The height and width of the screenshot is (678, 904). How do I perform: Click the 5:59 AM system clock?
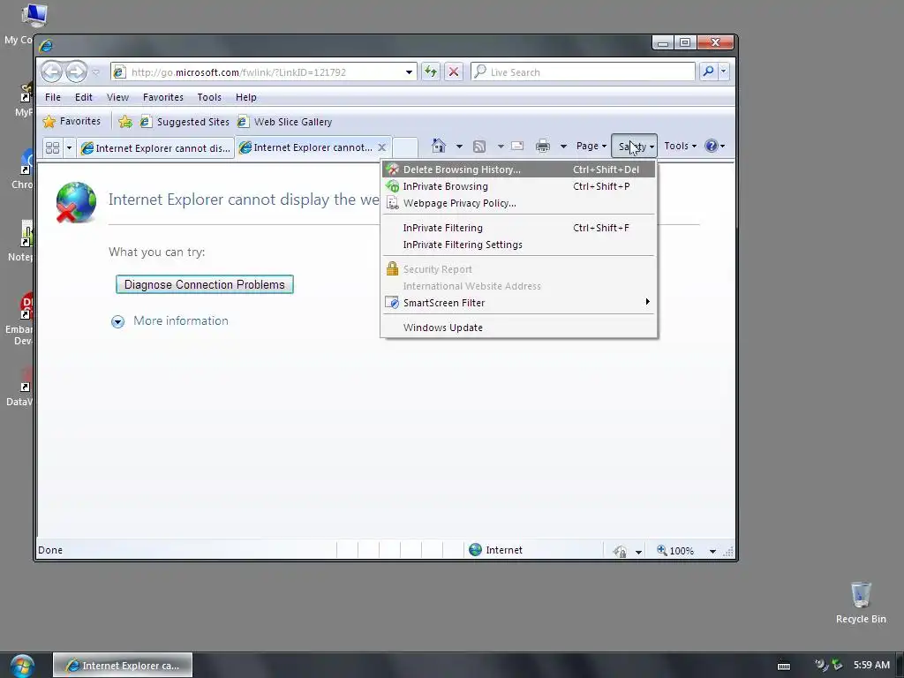click(871, 665)
